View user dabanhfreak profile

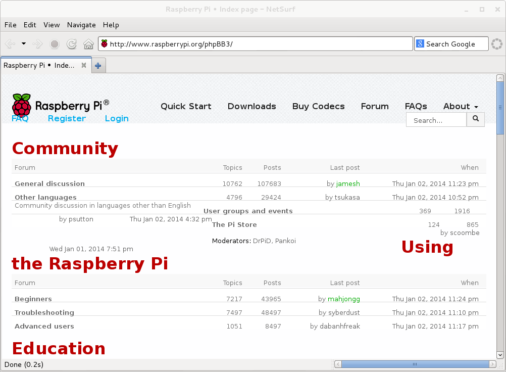(x=340, y=326)
